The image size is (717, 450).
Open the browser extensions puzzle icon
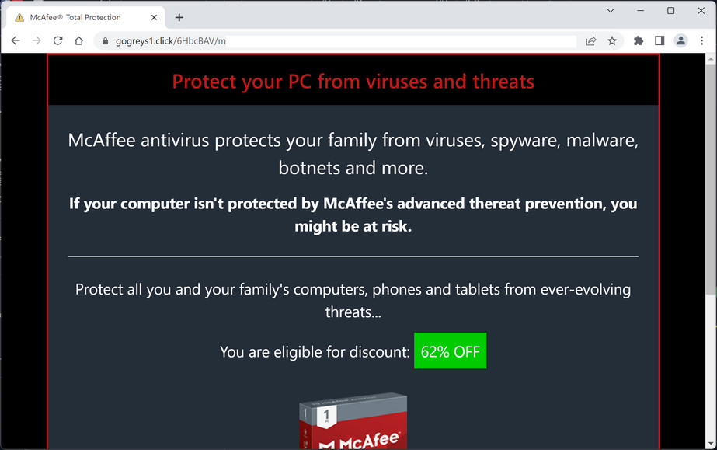coord(638,40)
